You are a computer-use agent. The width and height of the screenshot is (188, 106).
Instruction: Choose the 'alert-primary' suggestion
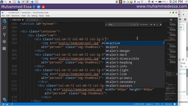[x=134, y=78]
